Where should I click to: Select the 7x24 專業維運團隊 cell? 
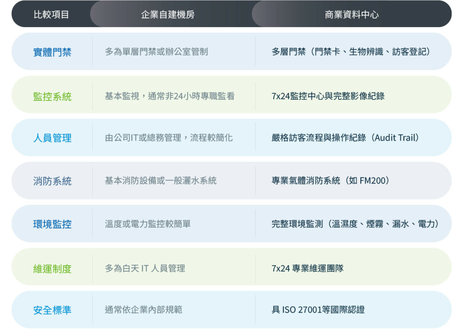click(307, 268)
